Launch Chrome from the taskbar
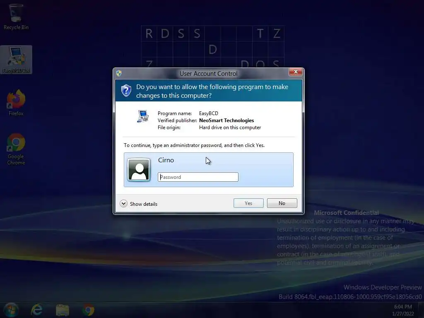 pyautogui.click(x=88, y=310)
